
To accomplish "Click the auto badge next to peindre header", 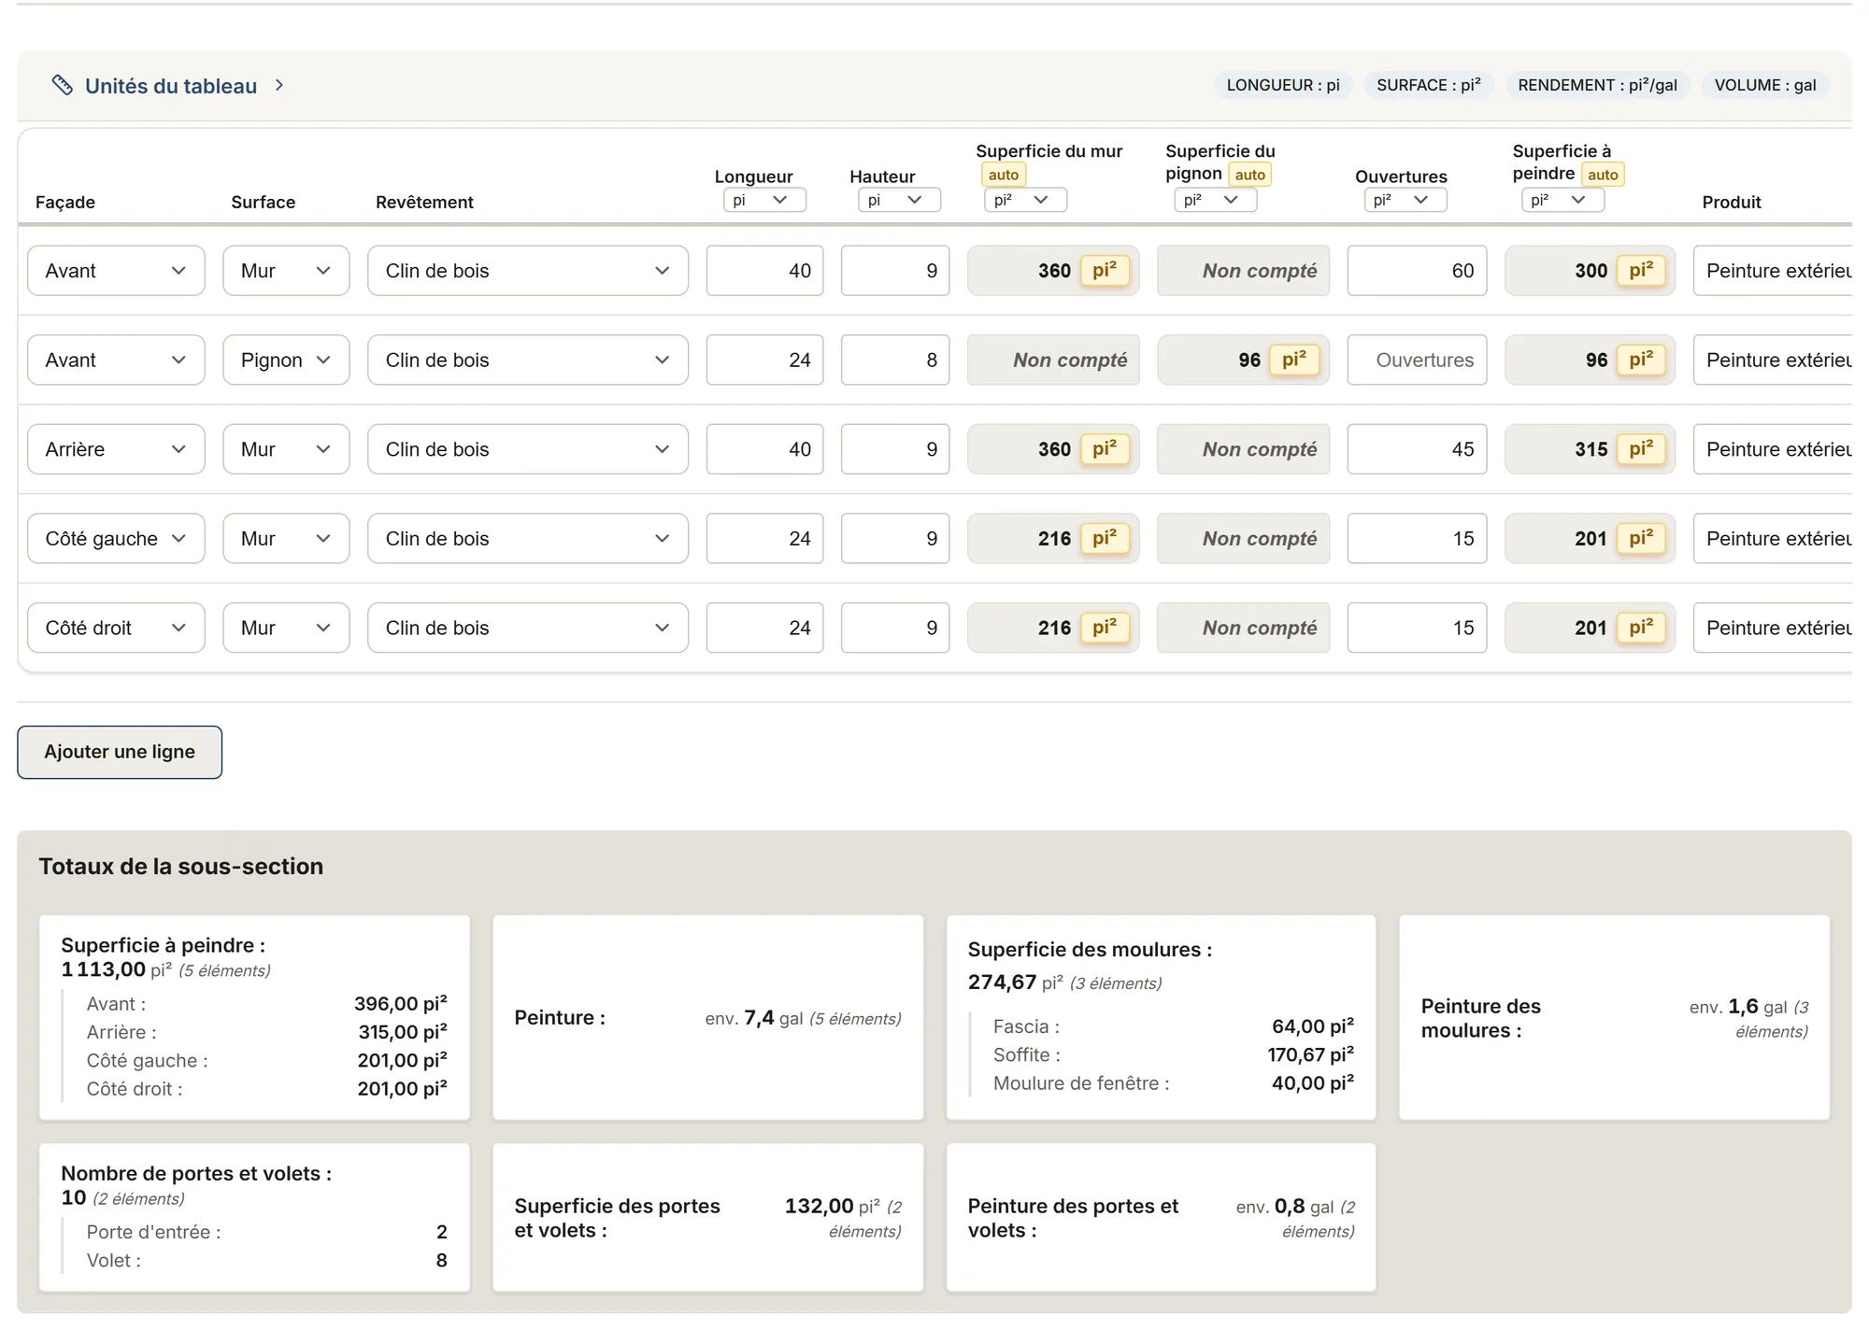I will pyautogui.click(x=1603, y=175).
